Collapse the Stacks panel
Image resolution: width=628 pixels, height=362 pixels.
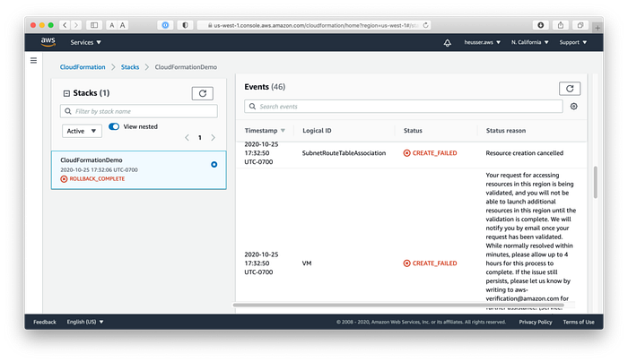(66, 93)
